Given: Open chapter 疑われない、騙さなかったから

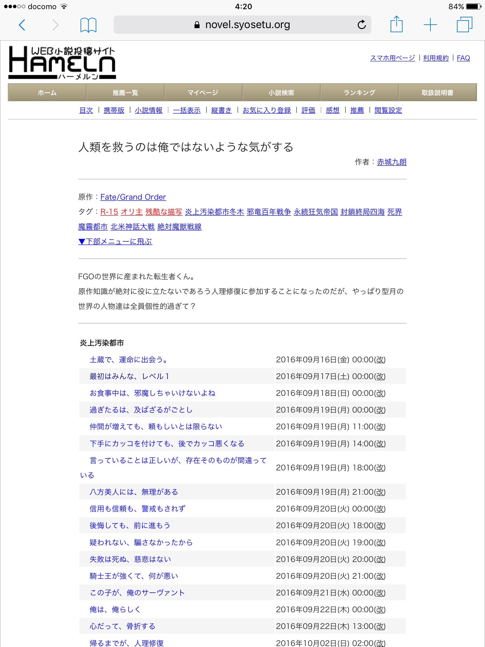Looking at the screenshot, I should 141,543.
